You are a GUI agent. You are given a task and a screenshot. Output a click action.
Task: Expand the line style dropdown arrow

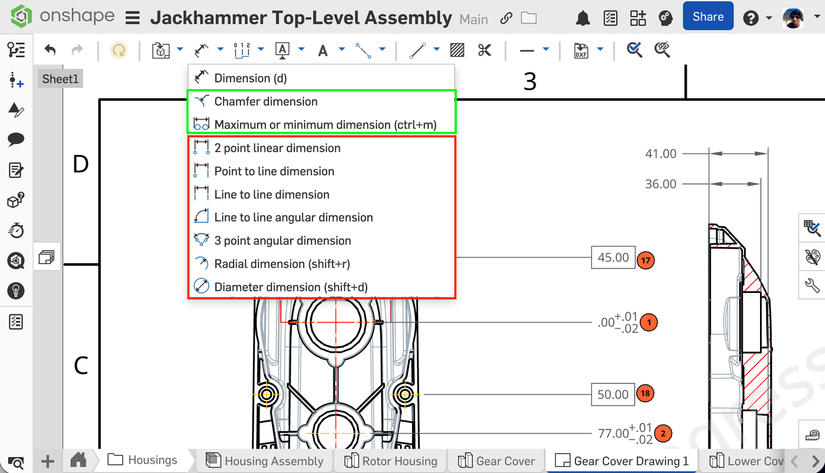tap(546, 50)
